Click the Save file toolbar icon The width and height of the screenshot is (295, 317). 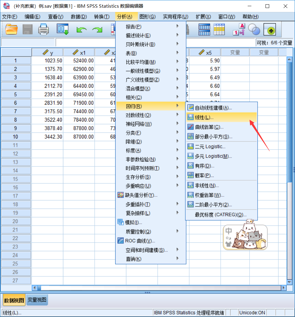coord(27,29)
